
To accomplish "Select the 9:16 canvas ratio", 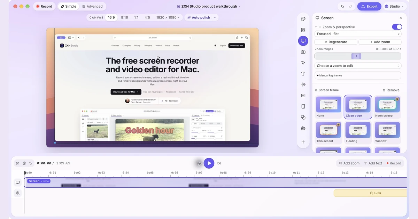I will 124,17.
